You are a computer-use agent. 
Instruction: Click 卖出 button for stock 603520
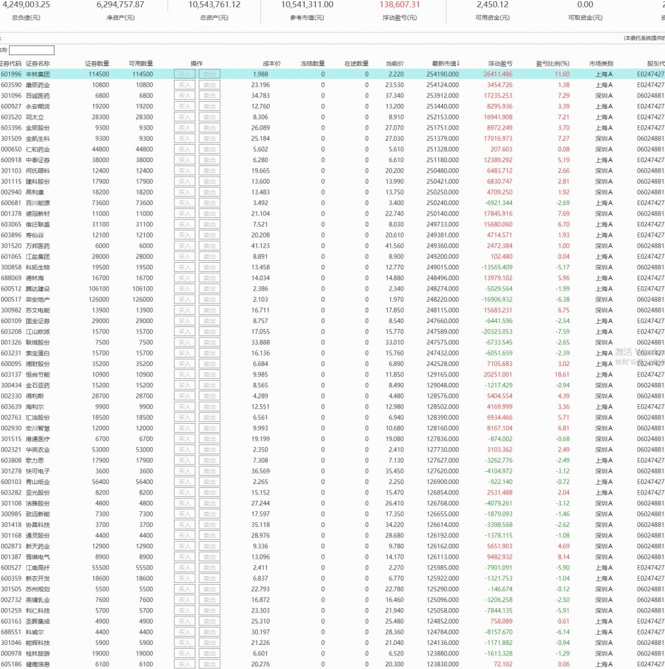point(210,117)
